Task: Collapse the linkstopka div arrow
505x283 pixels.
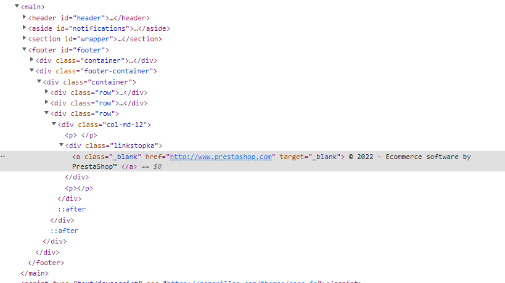Action: click(x=61, y=145)
